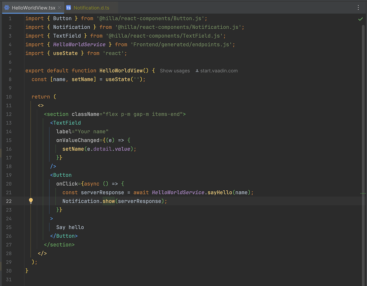Click the "Your name" label string
Viewport: 367px width, 286px height.
(x=92, y=132)
